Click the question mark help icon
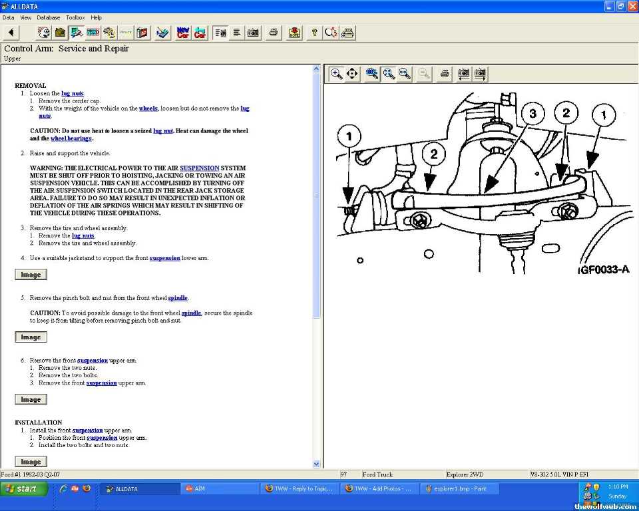Image resolution: width=639 pixels, height=511 pixels. coord(314,32)
